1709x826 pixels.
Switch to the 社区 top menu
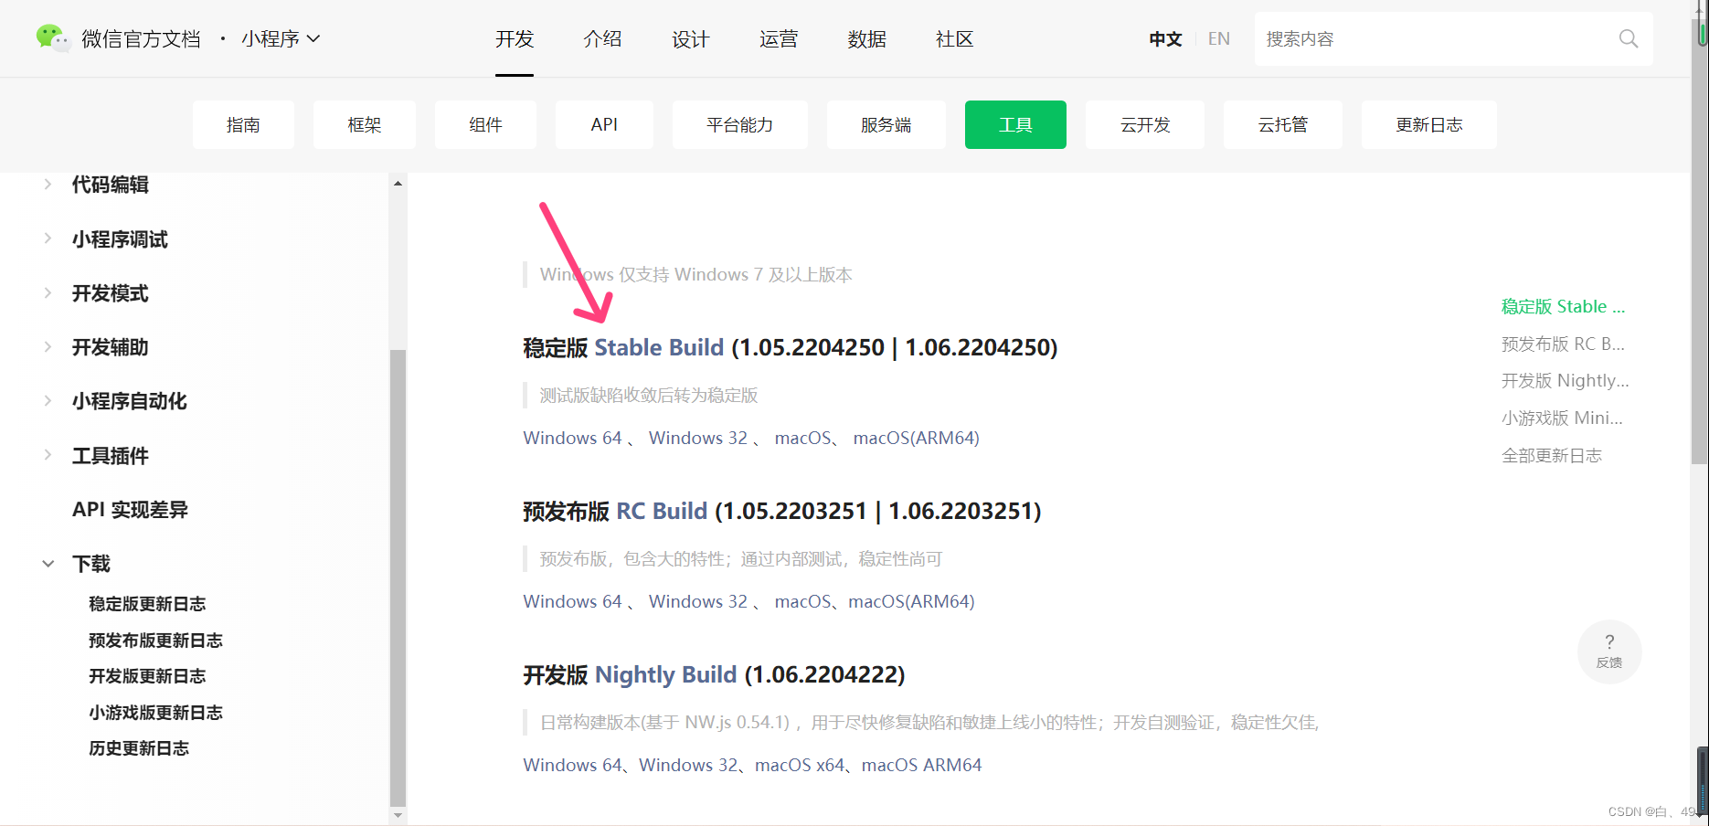[954, 39]
